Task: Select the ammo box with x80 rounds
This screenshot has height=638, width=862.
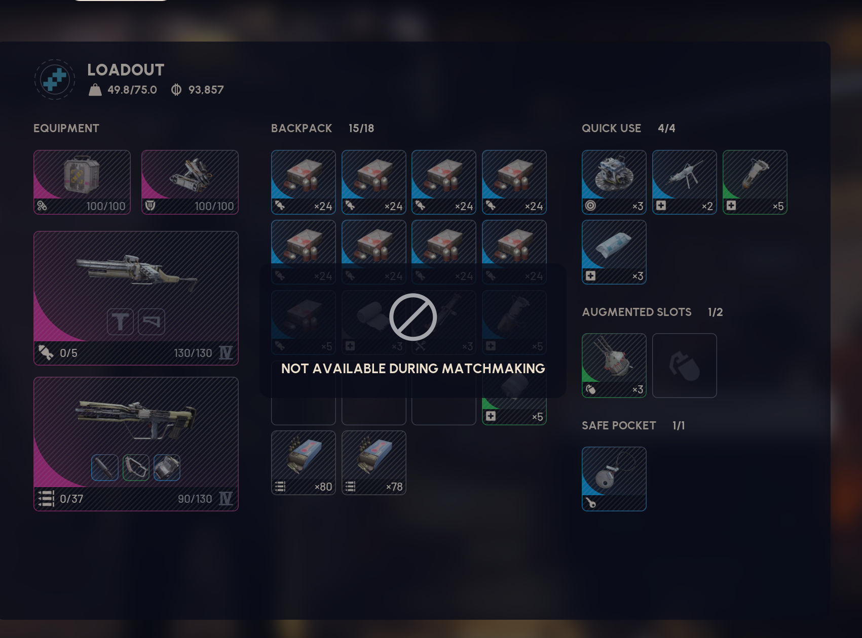Action: point(304,463)
